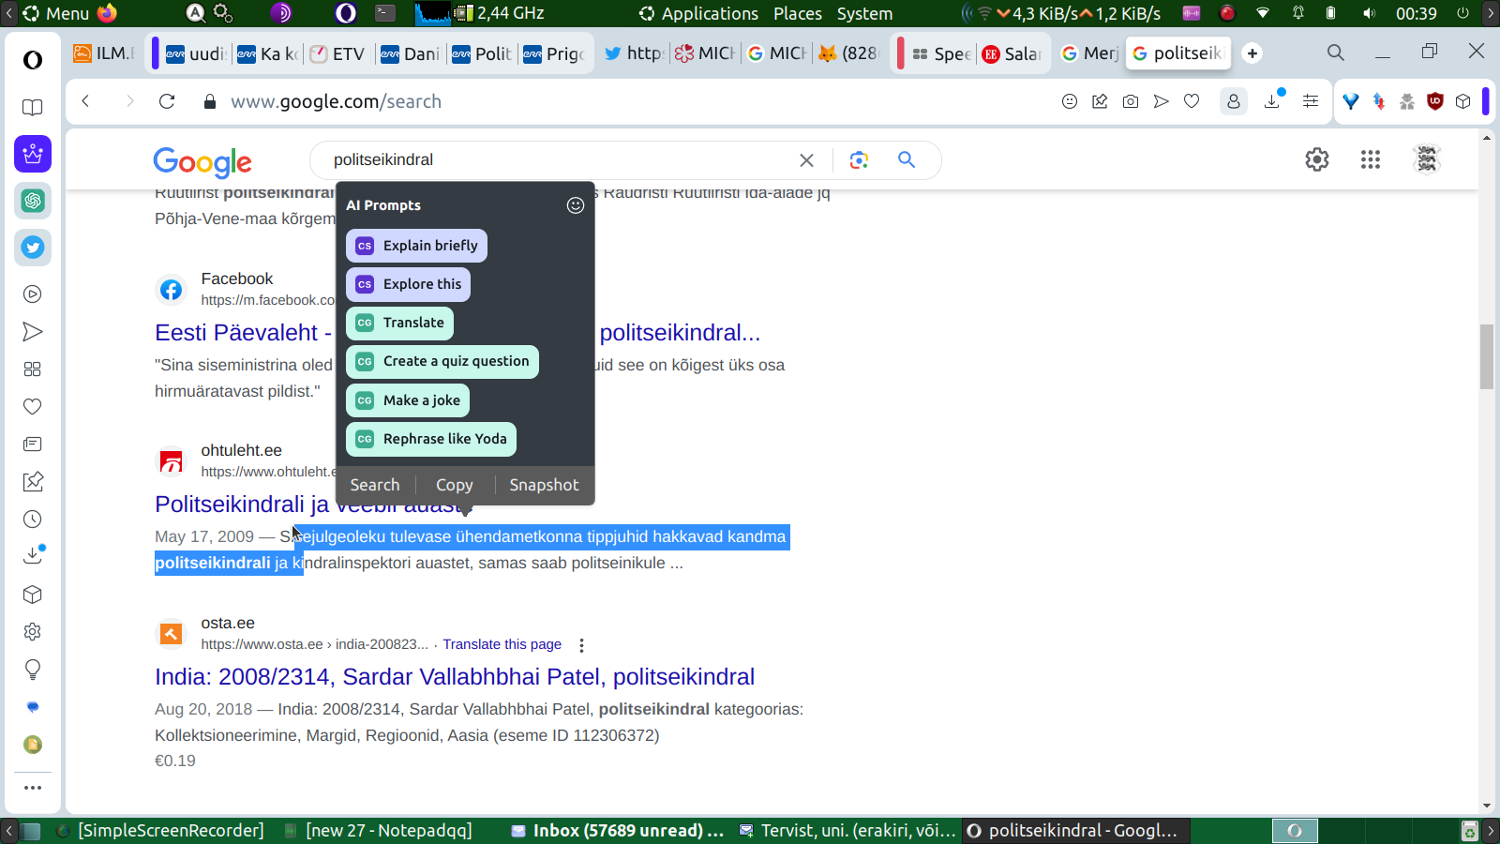Open ChatGPT in the Opera sidebar
This screenshot has width=1500, height=844.
point(33,201)
